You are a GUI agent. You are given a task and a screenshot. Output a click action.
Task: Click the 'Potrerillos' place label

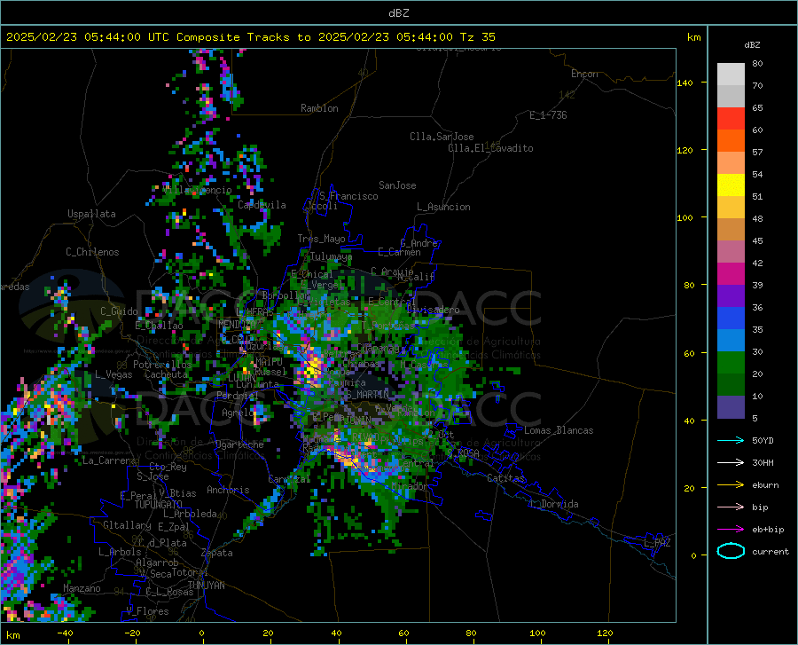[162, 365]
